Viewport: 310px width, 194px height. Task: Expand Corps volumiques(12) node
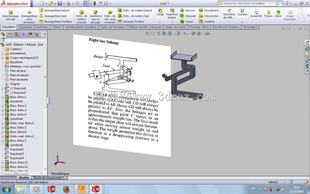3,58
